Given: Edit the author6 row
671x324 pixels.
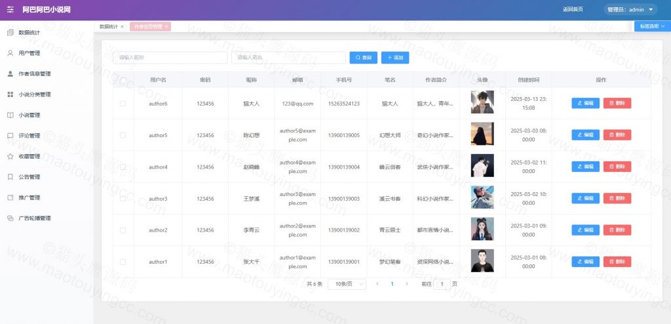Looking at the screenshot, I should pos(585,103).
